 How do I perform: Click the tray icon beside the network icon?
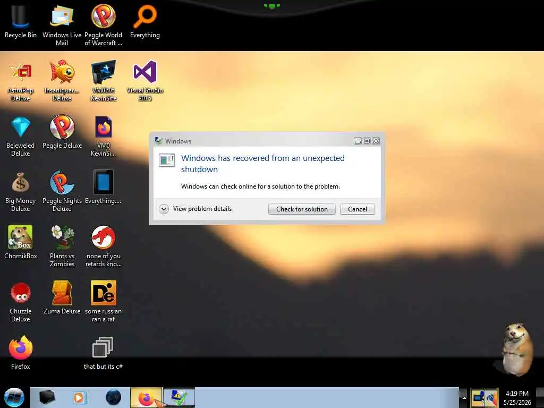pos(491,397)
